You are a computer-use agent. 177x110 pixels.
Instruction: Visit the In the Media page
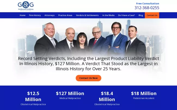[108, 15]
